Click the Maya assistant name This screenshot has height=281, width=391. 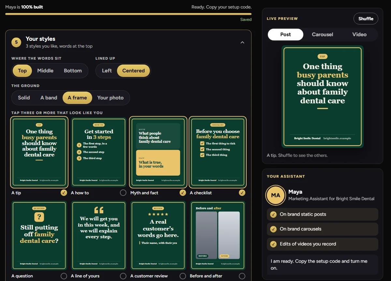295,192
